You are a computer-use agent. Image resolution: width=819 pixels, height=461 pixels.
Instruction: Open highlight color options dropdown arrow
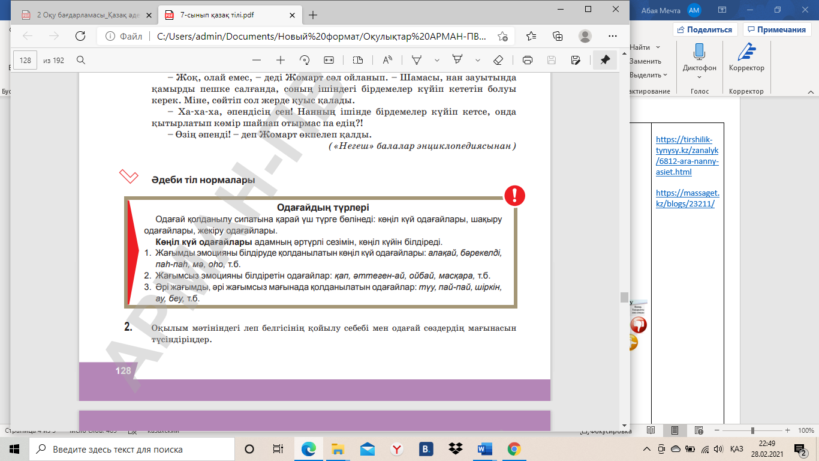click(x=478, y=60)
